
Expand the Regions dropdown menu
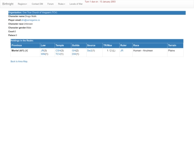click(x=22, y=4)
